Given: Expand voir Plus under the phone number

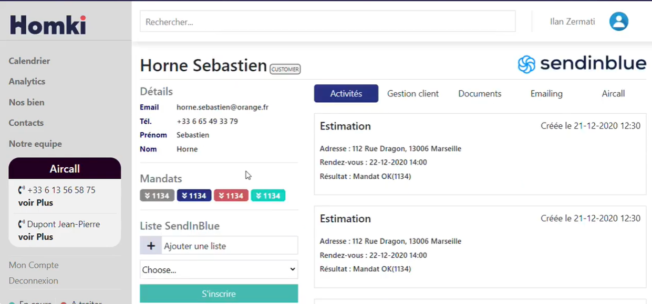Looking at the screenshot, I should (x=36, y=203).
